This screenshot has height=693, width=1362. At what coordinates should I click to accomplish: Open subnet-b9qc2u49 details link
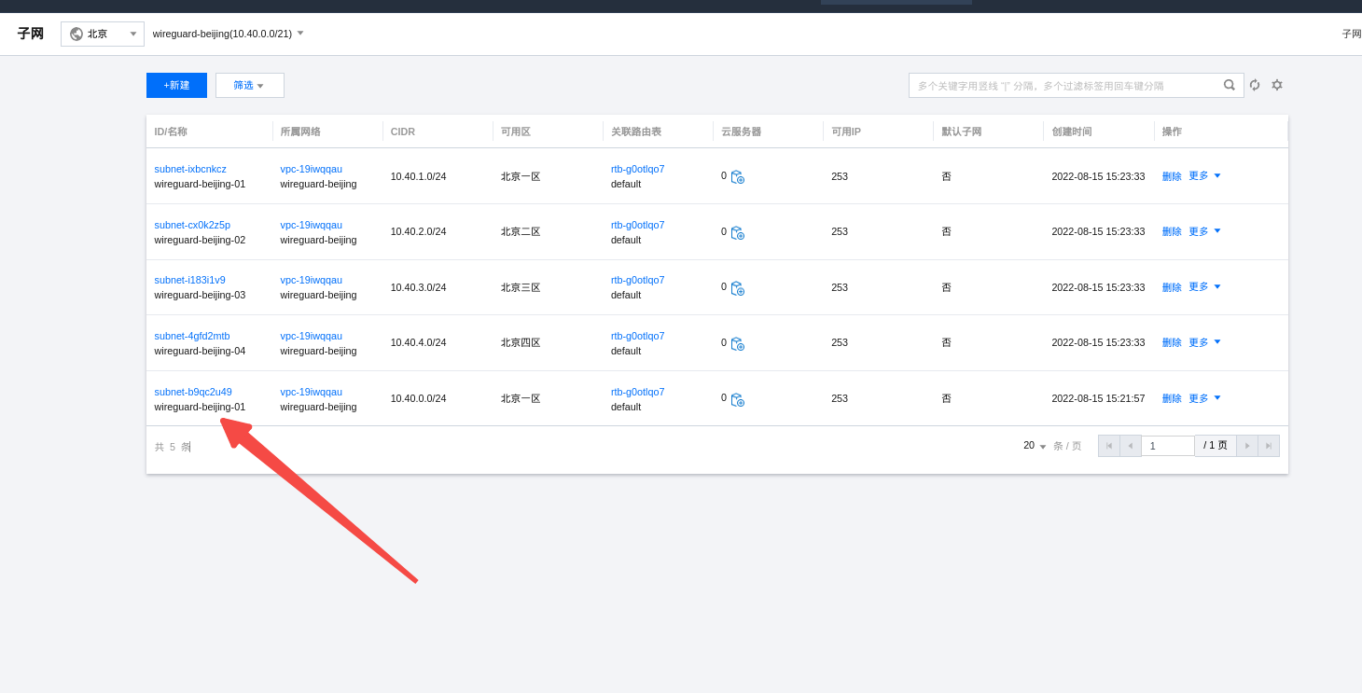[193, 392]
